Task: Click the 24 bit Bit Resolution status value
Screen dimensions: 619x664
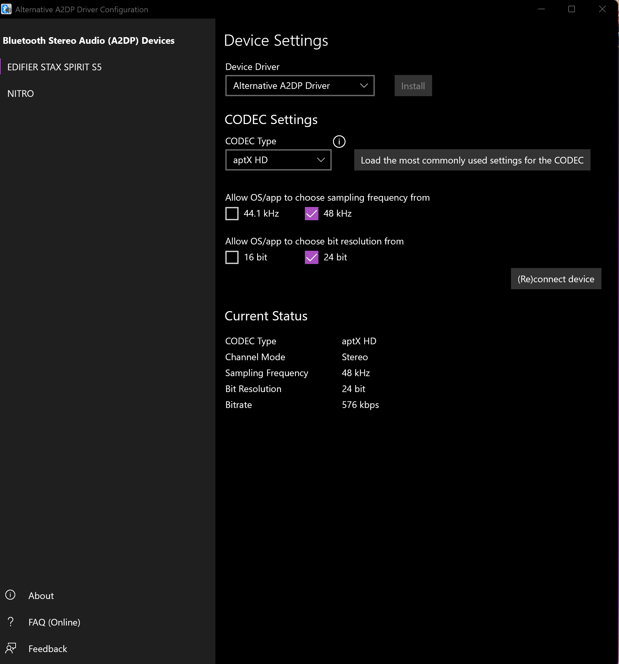Action: [353, 389]
